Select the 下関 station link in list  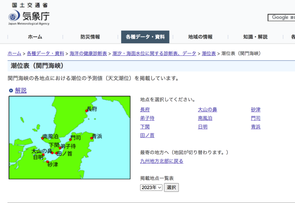145,127
